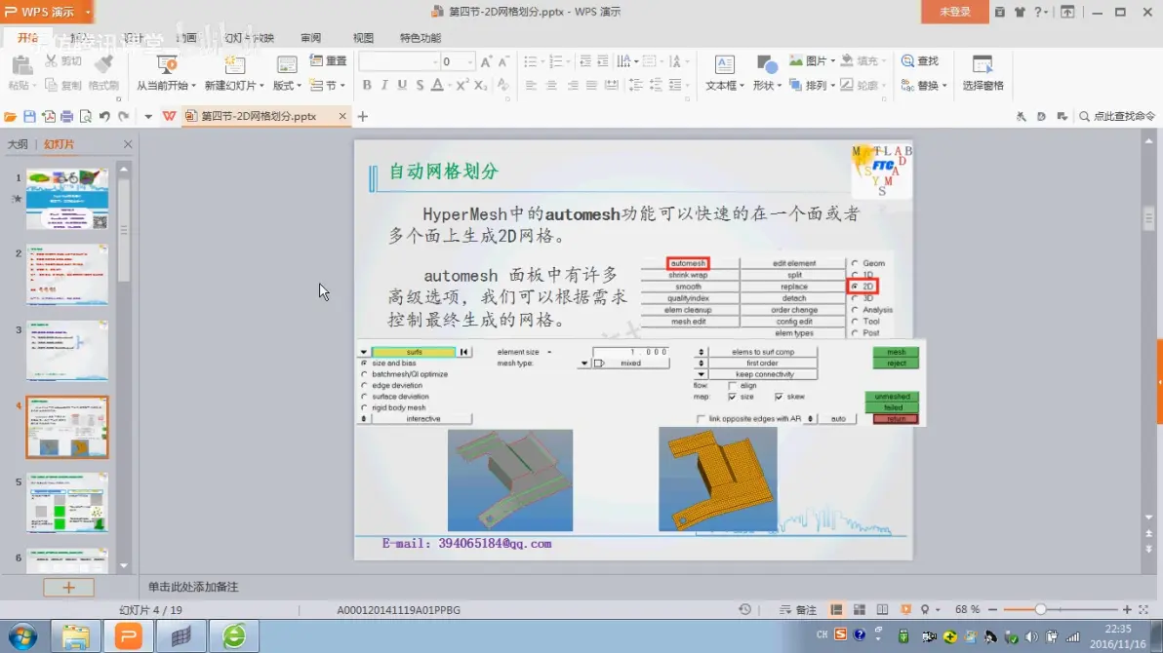The image size is (1163, 653).
Task: Select slide 5 thumbnail
Action: click(x=66, y=503)
